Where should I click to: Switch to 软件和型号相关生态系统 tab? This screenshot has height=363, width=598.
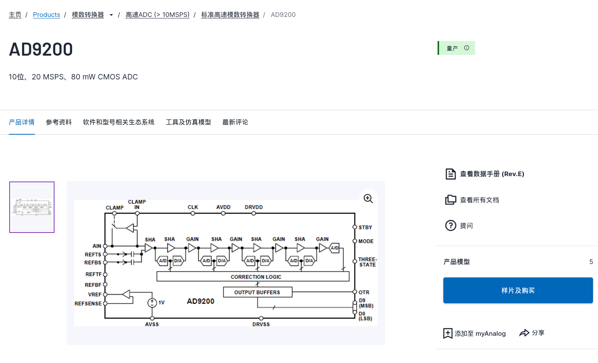coord(119,122)
